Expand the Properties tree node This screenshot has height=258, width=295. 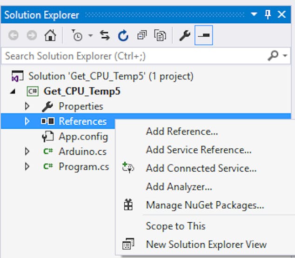pos(27,106)
